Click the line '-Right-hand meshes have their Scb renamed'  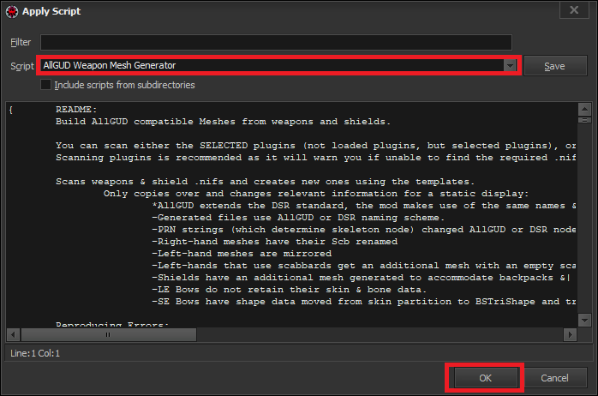(275, 242)
